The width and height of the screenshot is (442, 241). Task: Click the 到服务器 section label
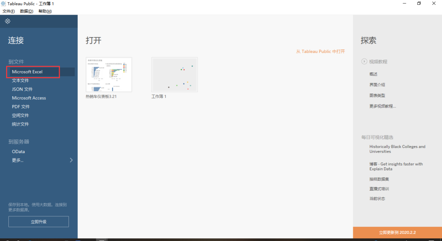point(19,142)
